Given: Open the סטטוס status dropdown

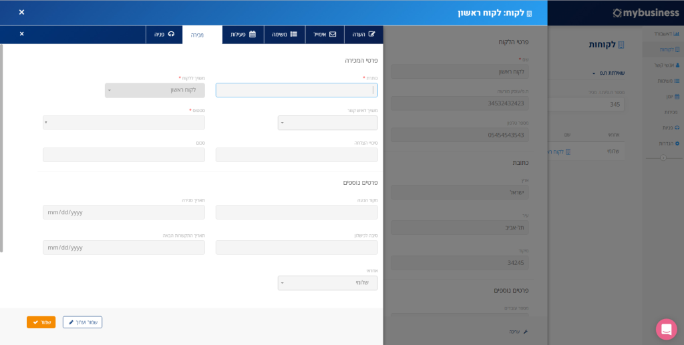Looking at the screenshot, I should [x=124, y=122].
